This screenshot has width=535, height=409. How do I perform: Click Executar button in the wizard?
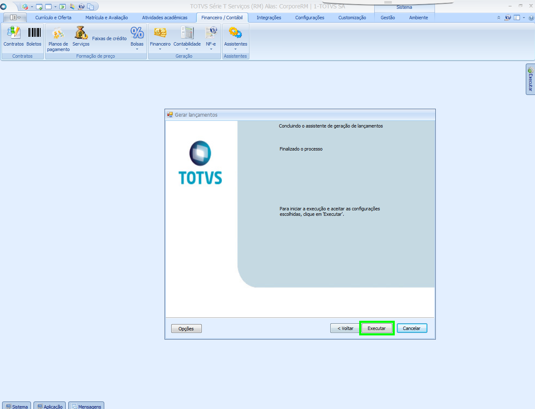coord(377,328)
